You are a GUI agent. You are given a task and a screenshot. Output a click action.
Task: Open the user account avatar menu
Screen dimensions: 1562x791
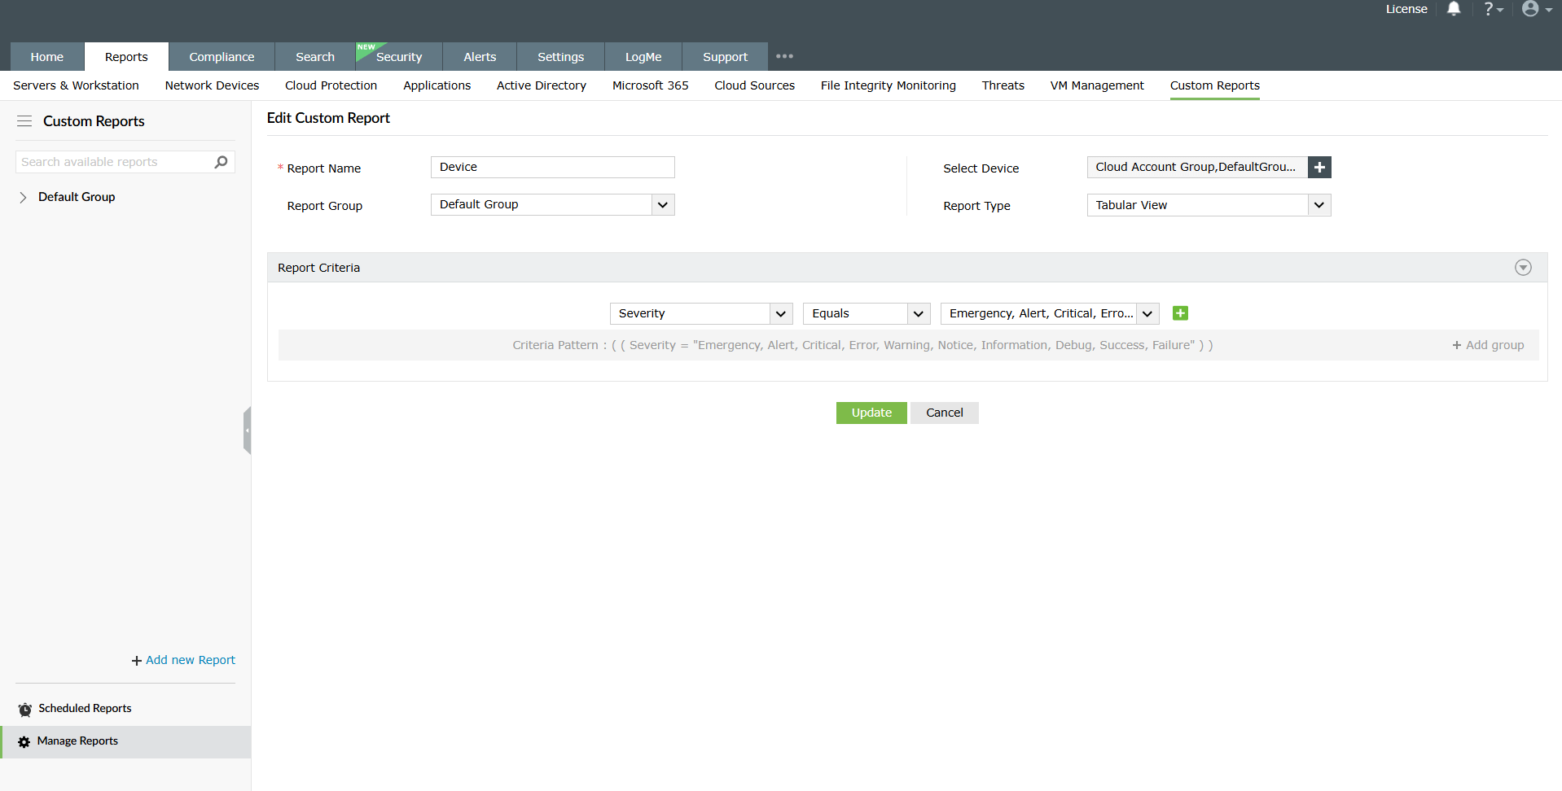tap(1537, 9)
